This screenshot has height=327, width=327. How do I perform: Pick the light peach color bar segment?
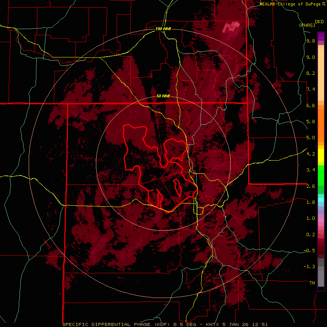pyautogui.click(x=321, y=74)
